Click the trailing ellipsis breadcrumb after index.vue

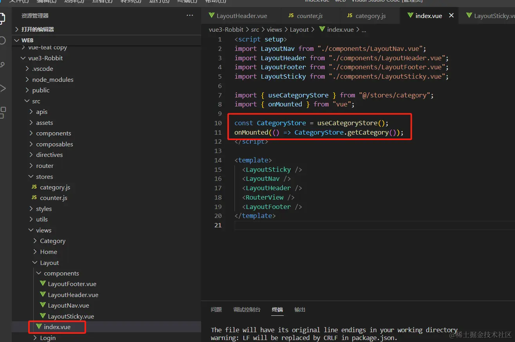pos(364,30)
